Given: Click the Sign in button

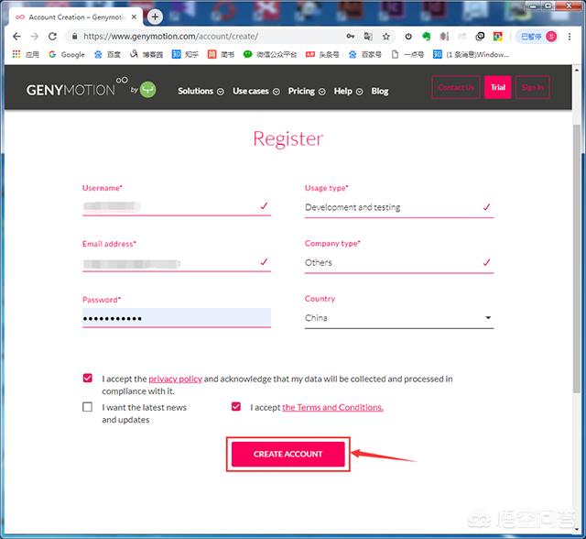Looking at the screenshot, I should [x=532, y=87].
